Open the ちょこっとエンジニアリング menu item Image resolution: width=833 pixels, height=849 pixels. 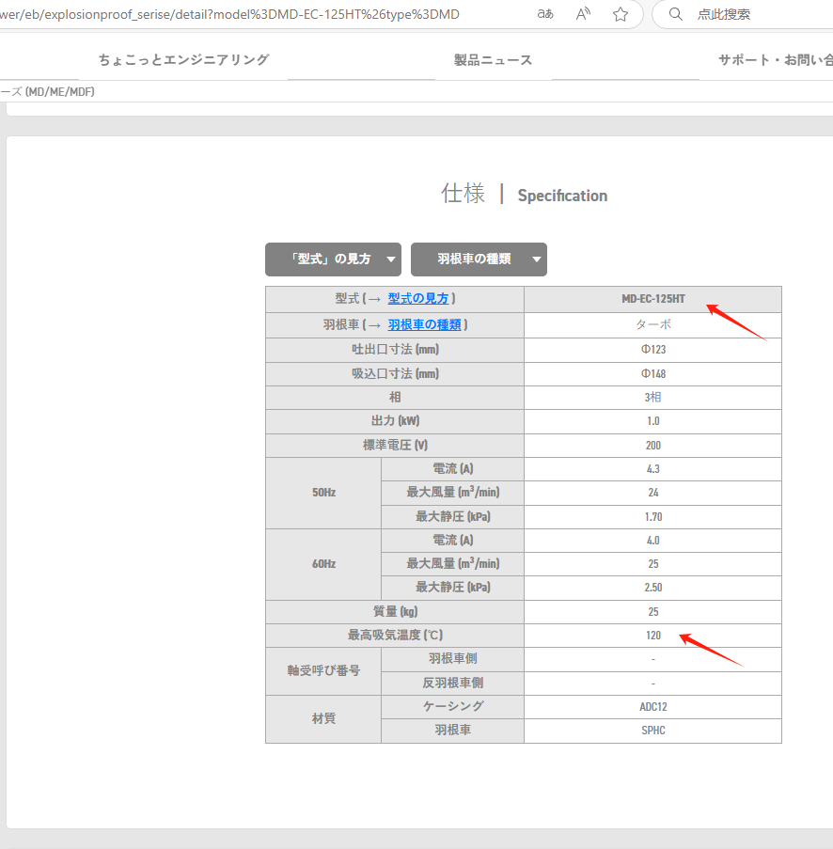(183, 58)
